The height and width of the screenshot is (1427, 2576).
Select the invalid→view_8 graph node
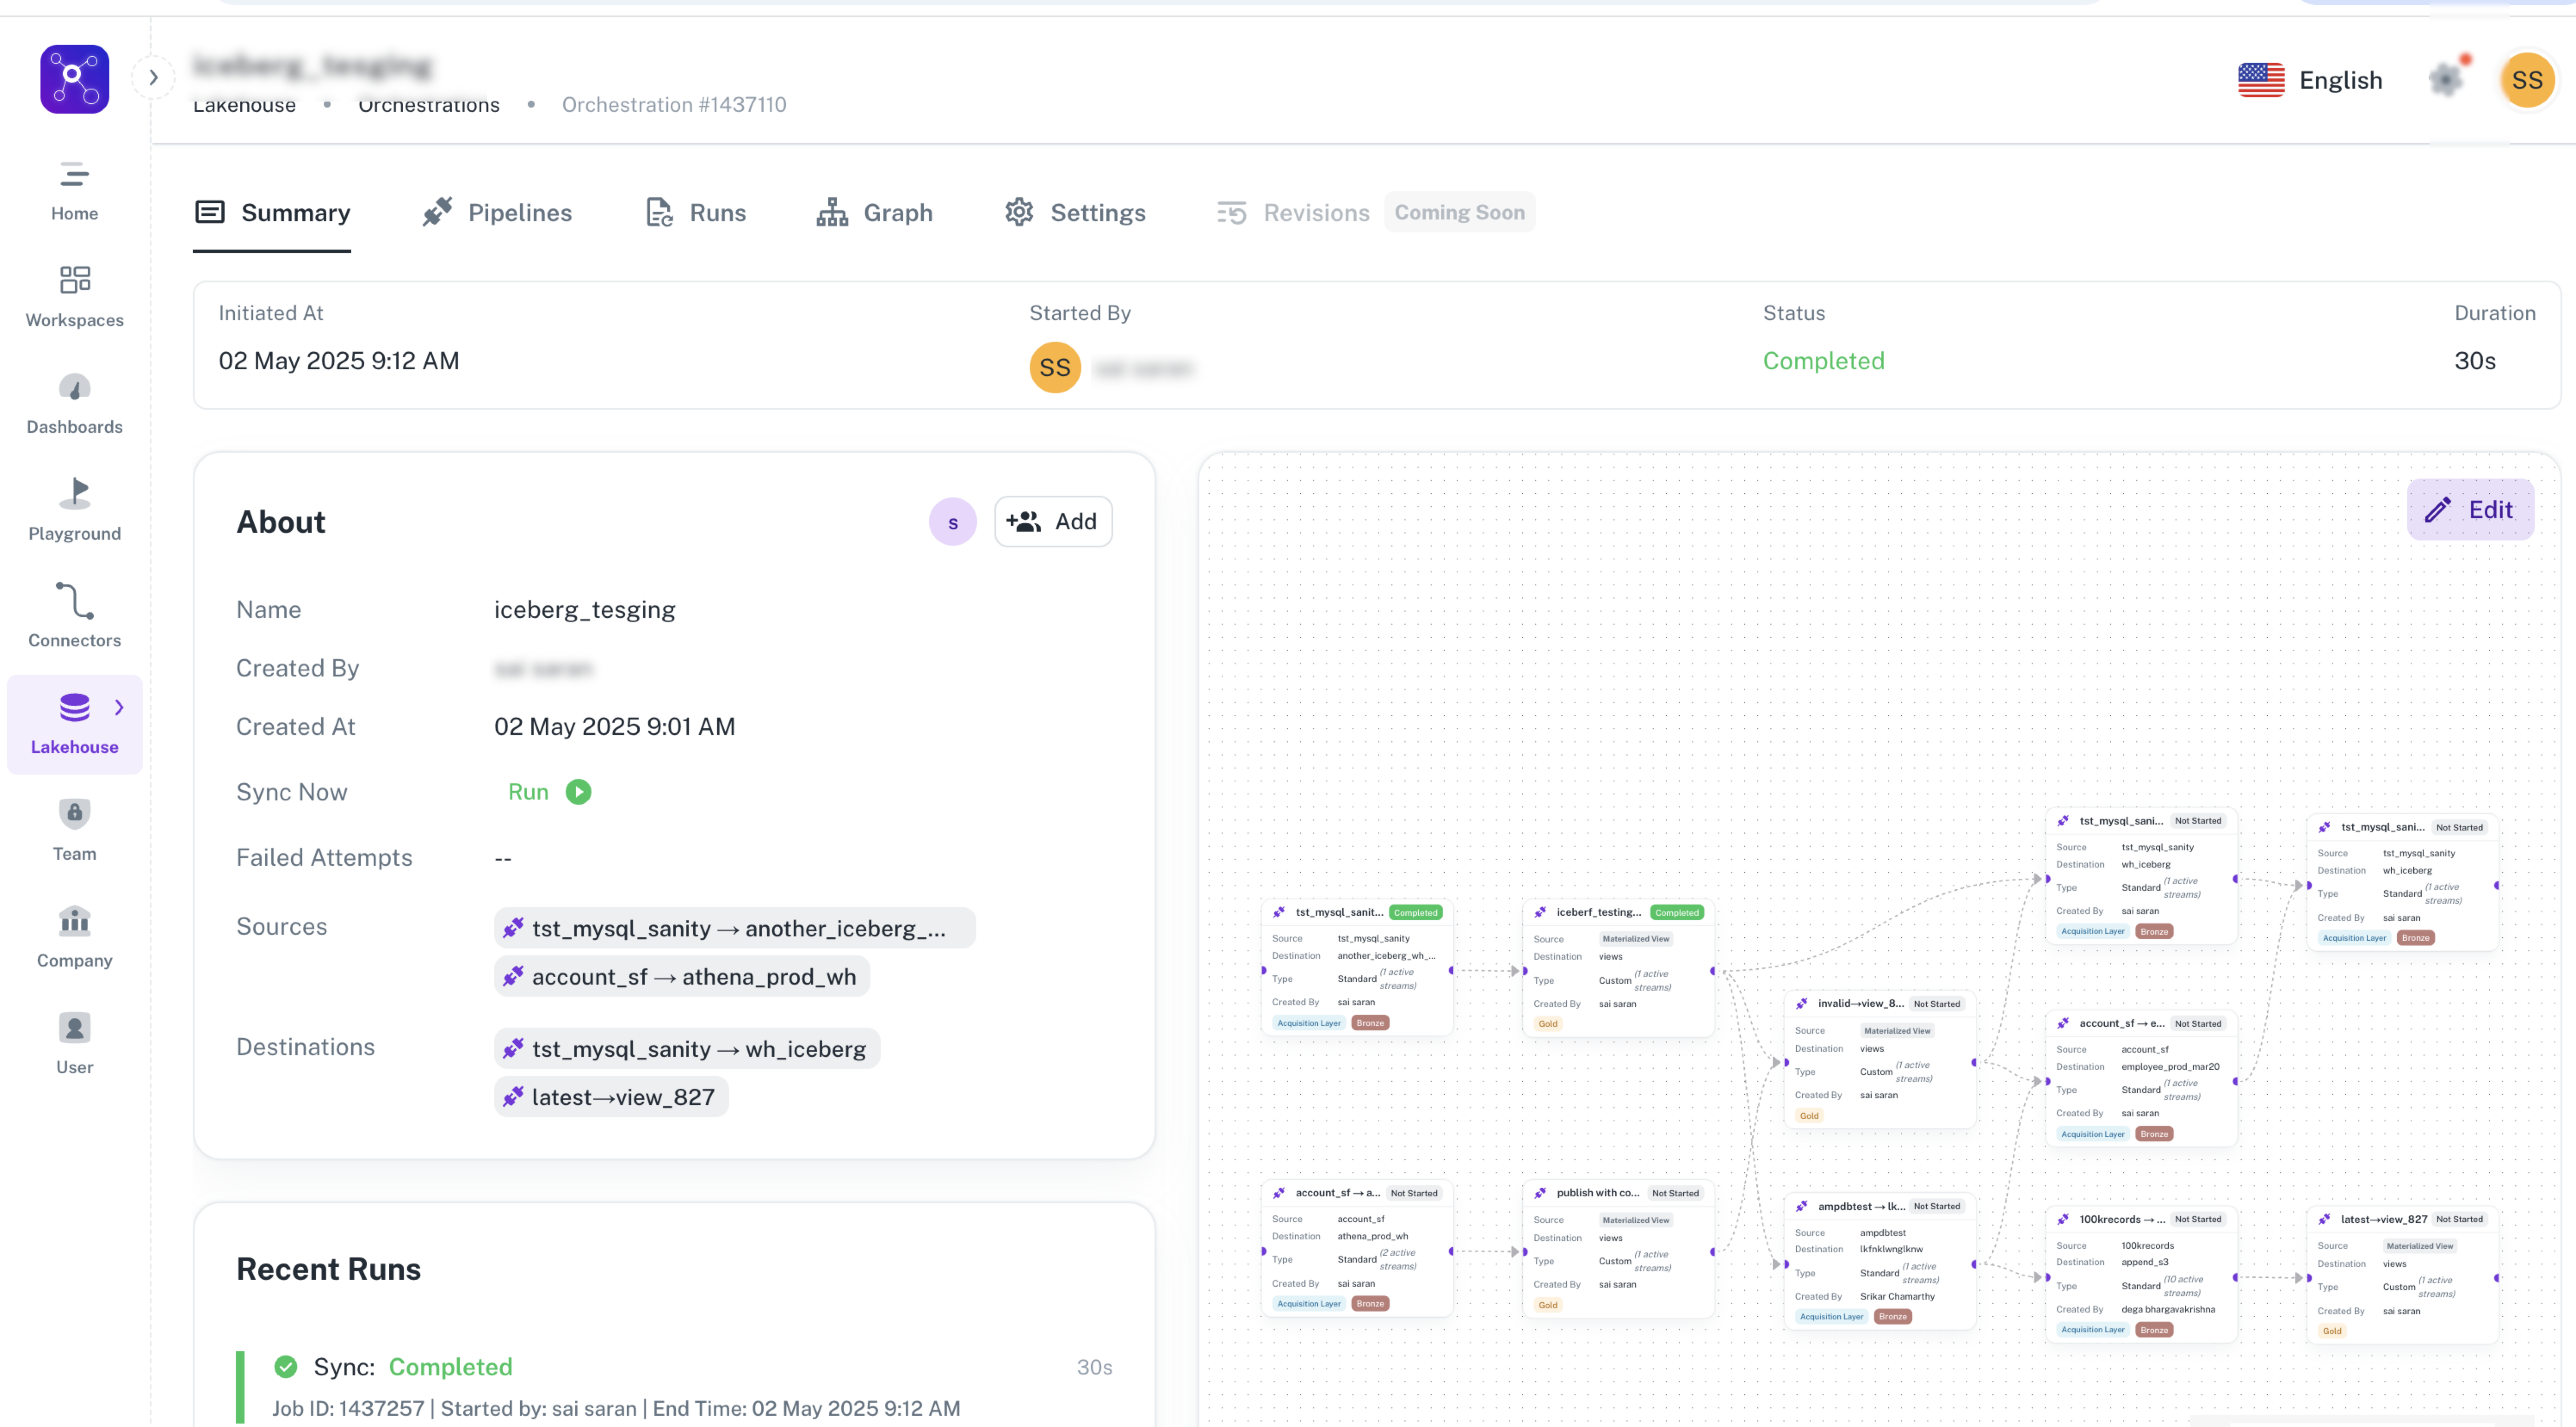[x=1880, y=1059]
